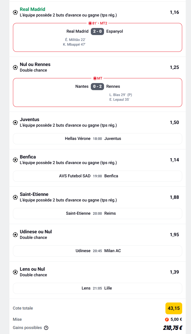Viewport: 191px width, 334px height.
Task: Open the green Real Madrid selection title
Action: [32, 9]
